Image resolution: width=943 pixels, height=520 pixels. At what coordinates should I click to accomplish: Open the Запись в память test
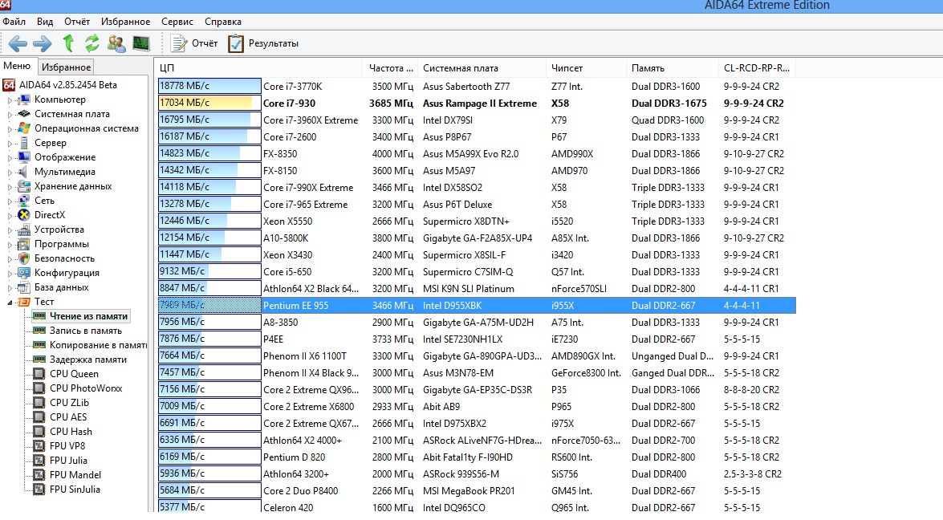click(85, 331)
